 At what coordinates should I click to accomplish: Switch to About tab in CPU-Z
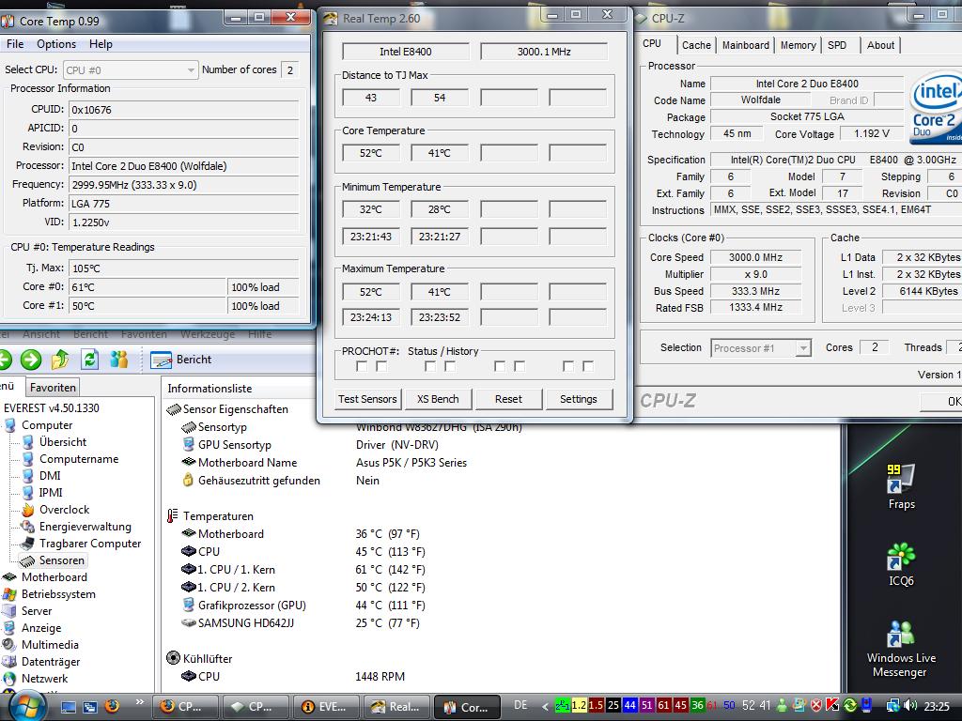click(880, 45)
